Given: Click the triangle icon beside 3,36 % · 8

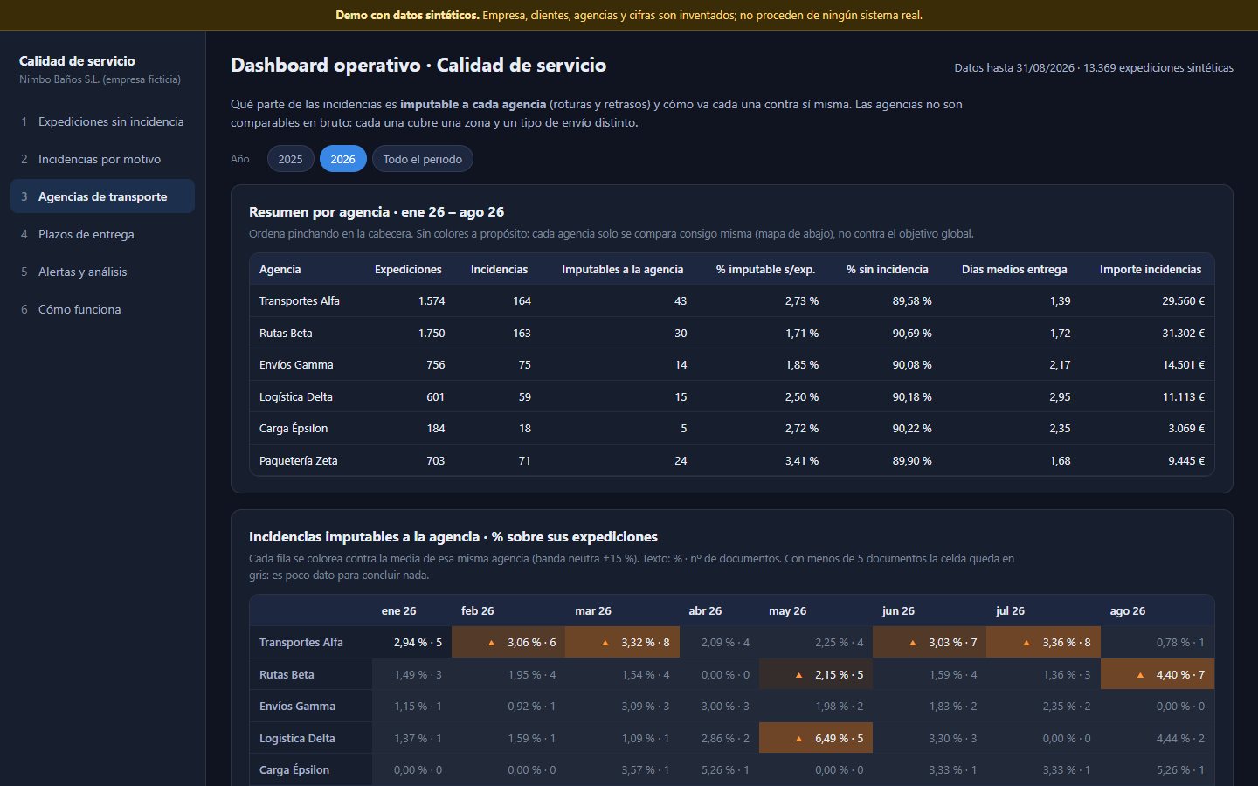Looking at the screenshot, I should point(1026,643).
